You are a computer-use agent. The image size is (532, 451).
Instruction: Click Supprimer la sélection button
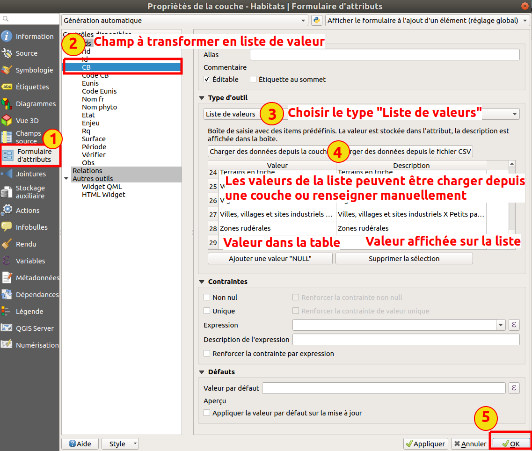pos(404,259)
